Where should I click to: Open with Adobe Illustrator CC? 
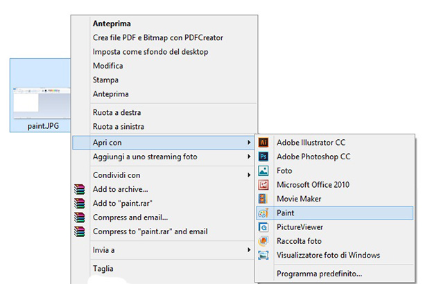(x=311, y=142)
